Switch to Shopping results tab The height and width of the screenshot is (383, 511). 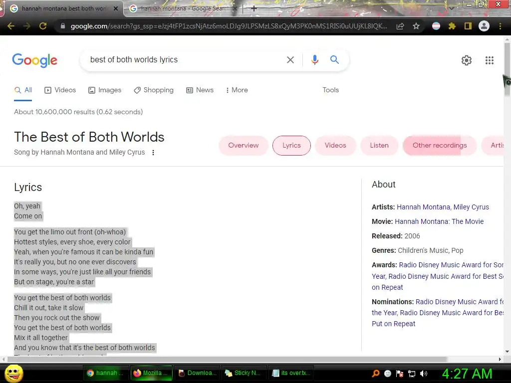click(x=154, y=90)
